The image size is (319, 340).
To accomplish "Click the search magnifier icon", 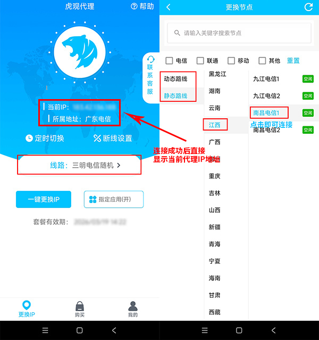I will 177,33.
